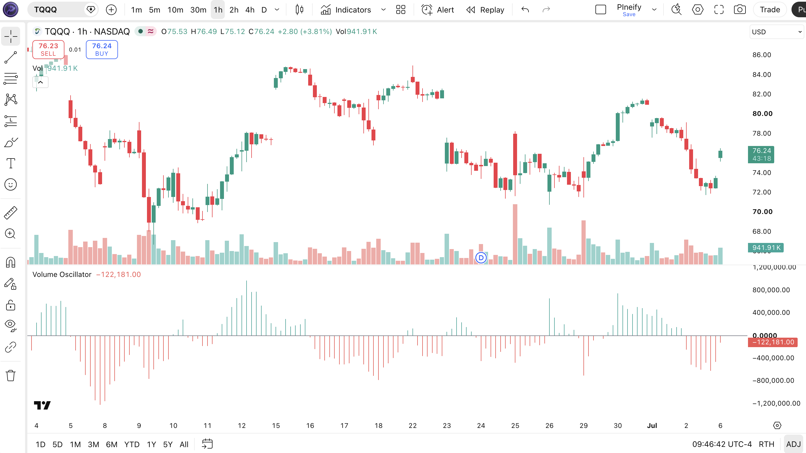
Task: Switch to the 4h timeframe
Action: point(250,10)
